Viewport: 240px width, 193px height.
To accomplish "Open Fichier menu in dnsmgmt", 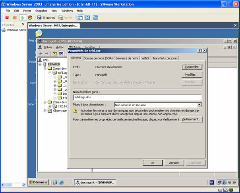I will pyautogui.click(x=48, y=47).
